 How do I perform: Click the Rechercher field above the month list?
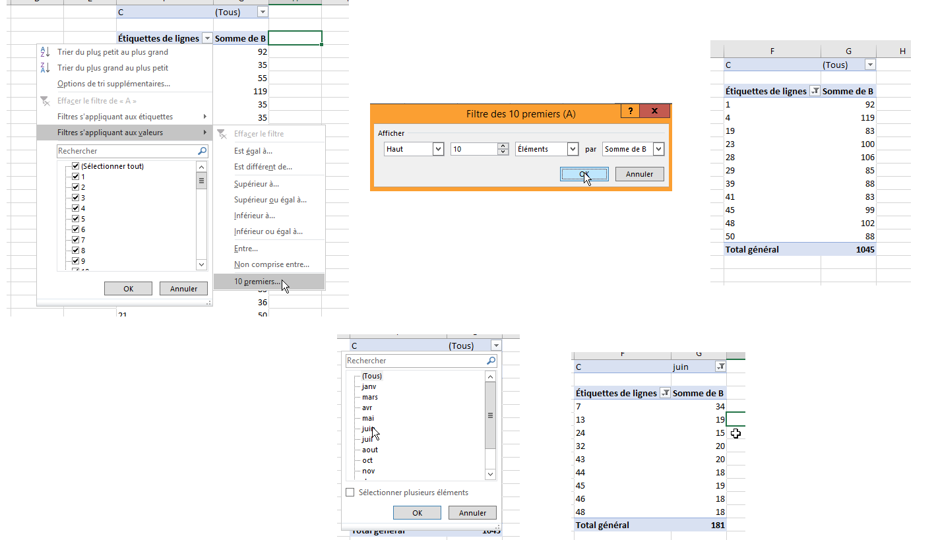tap(416, 361)
